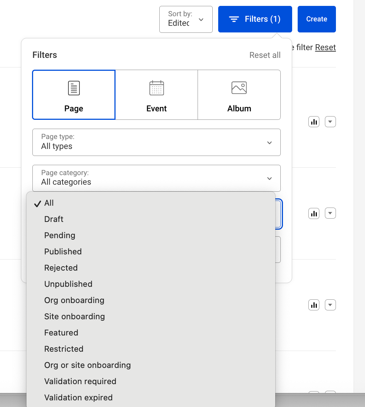
Task: Click Reset all in the Filters panel
Action: click(x=265, y=55)
